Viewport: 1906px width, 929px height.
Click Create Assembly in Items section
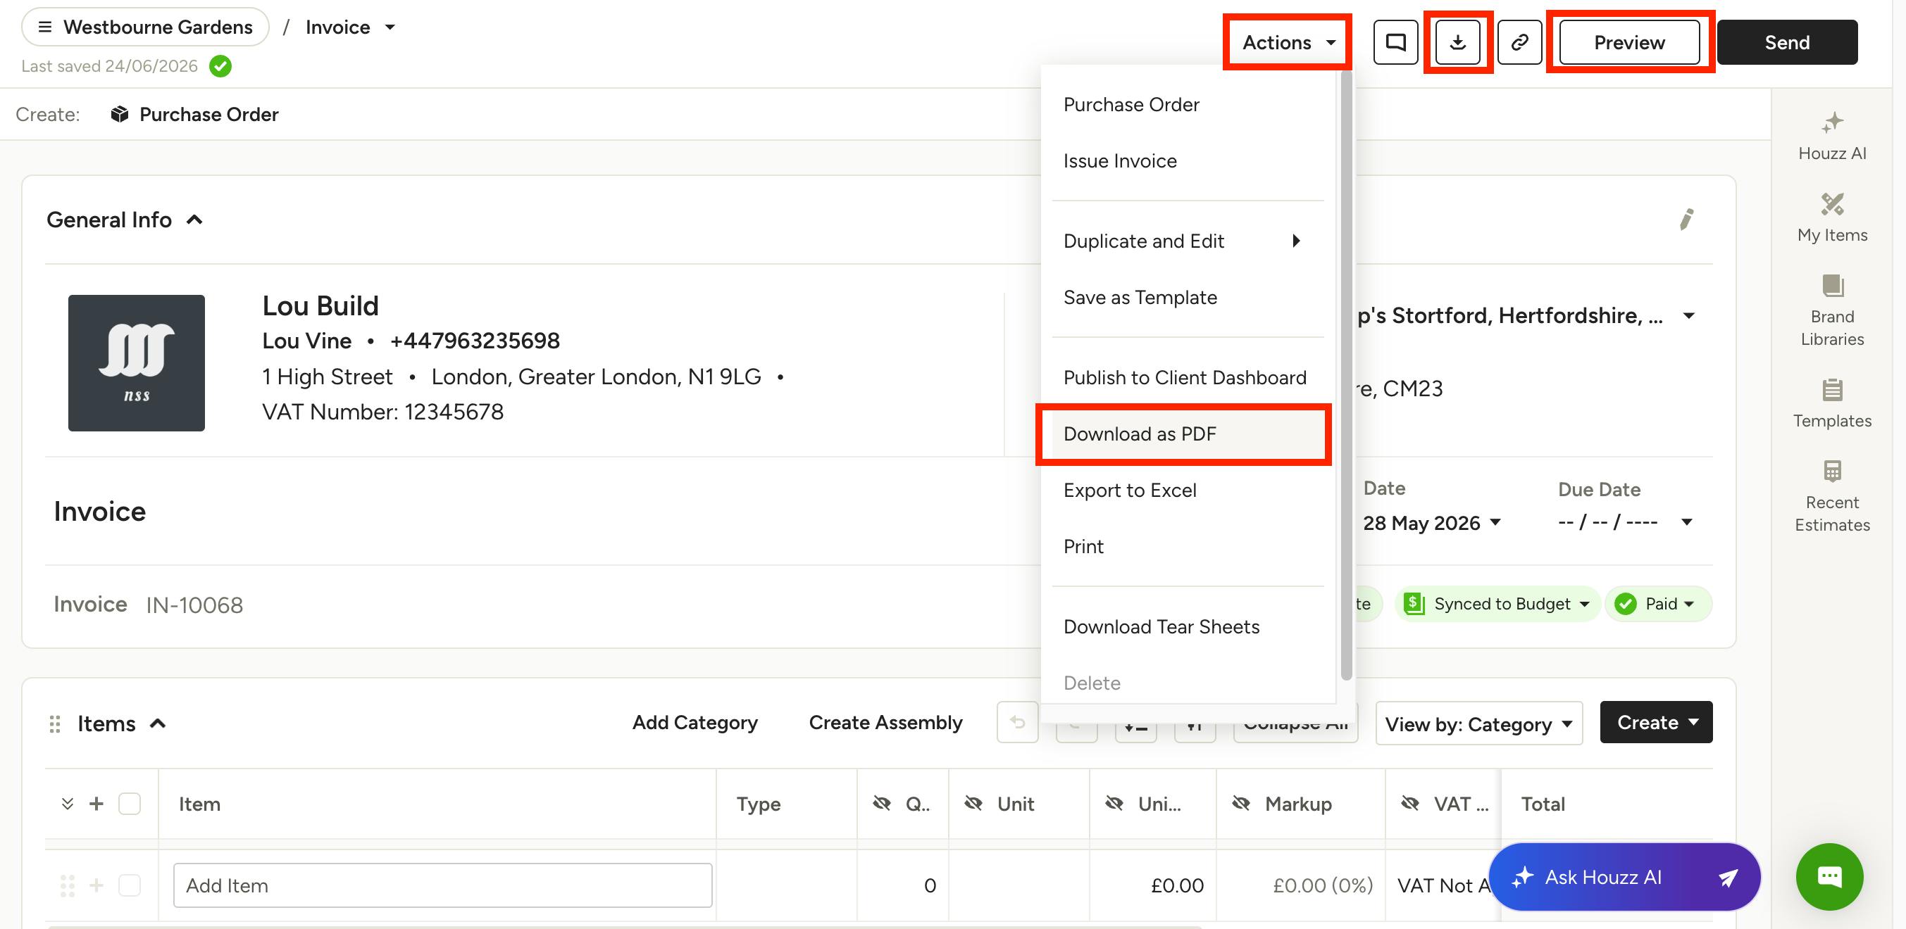tap(885, 722)
